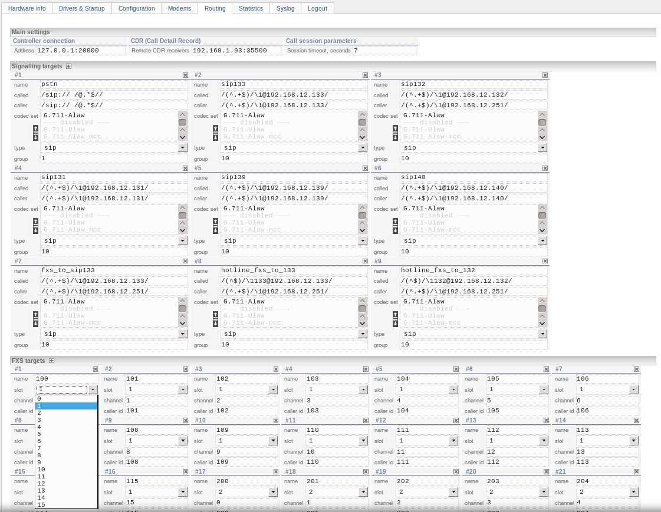Choose slot 5 in open dropdown list
Image resolution: width=661 pixels, height=512 pixels.
(67, 434)
